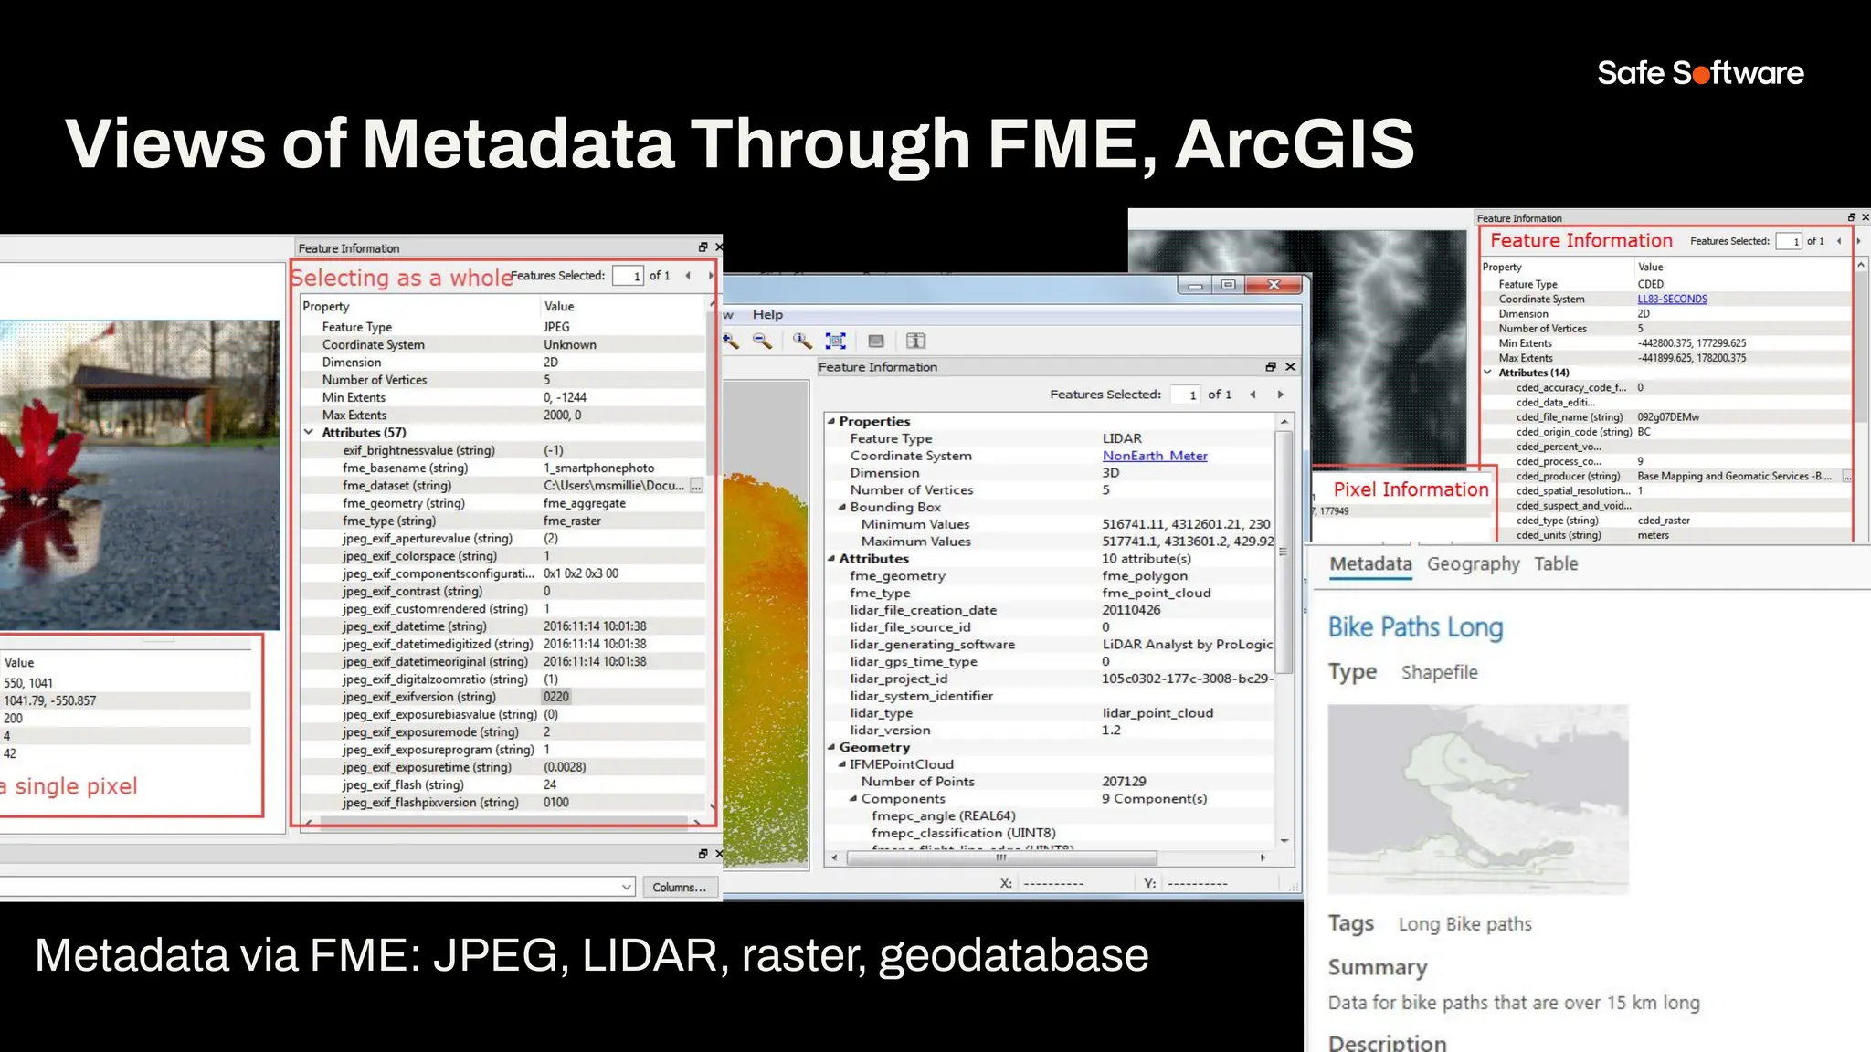Click Features Selected field in LIDAR panel
1871x1052 pixels.
click(1184, 394)
